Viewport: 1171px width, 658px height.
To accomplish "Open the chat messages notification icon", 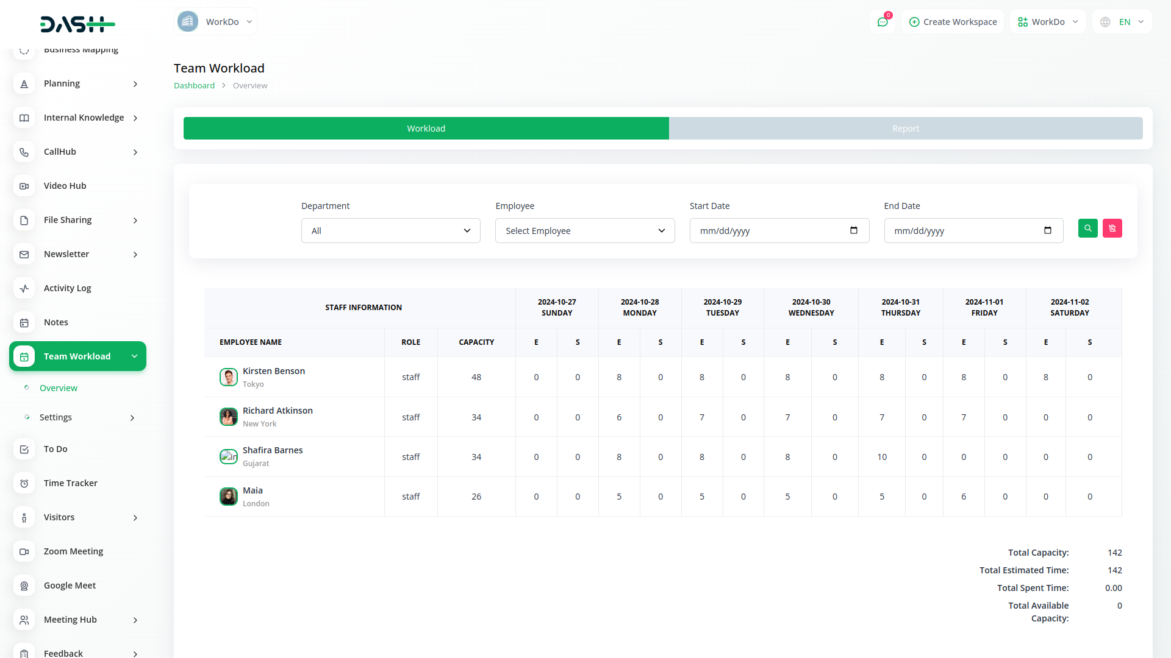I will coord(883,22).
